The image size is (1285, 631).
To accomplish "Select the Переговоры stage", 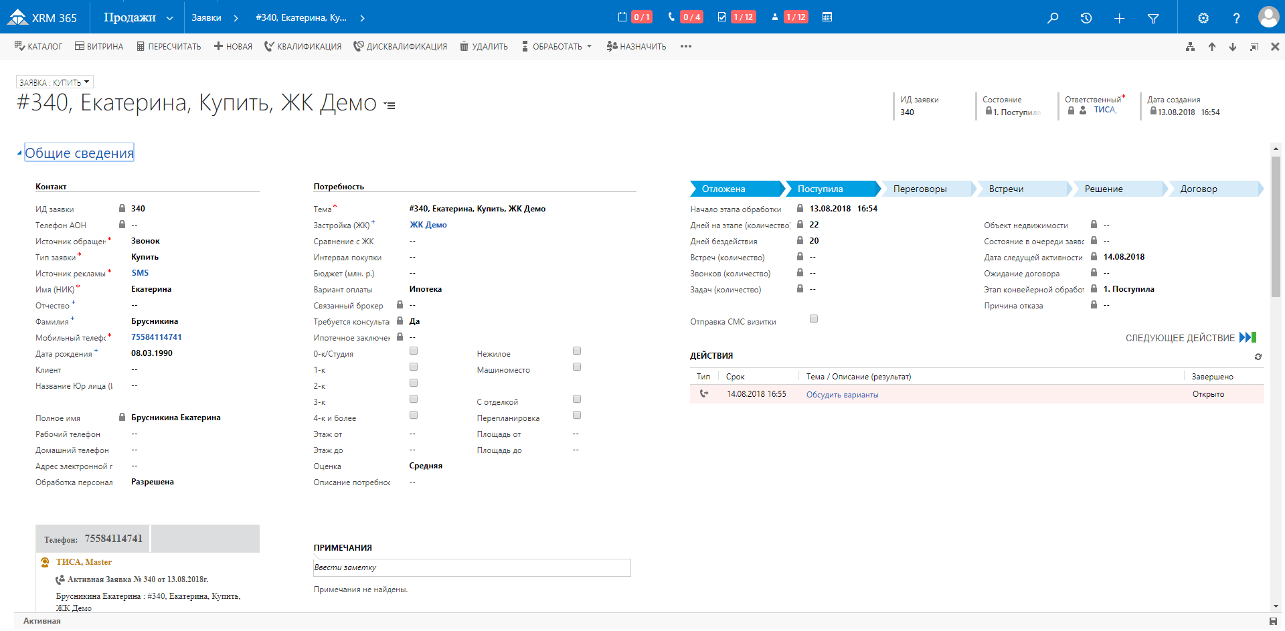I will coord(928,189).
